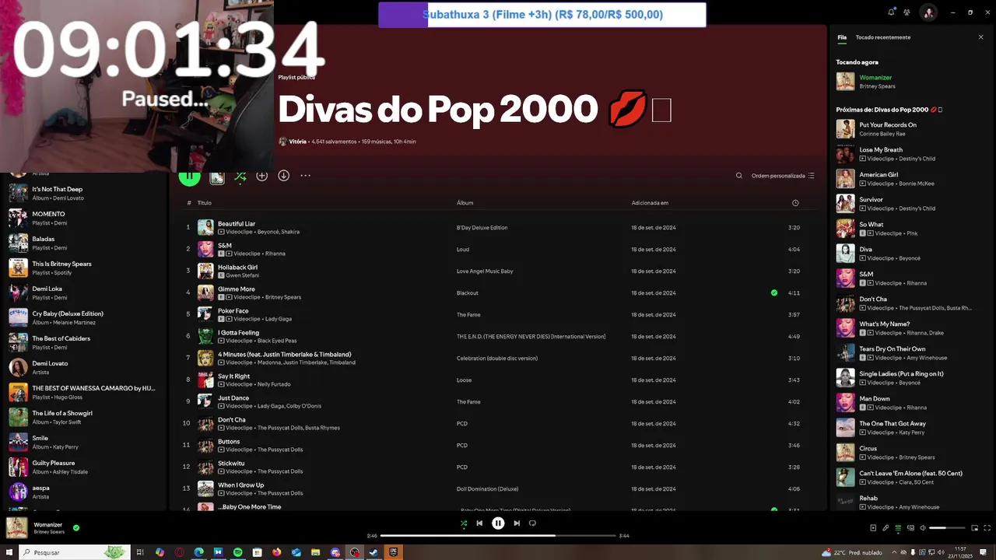Click the Hollaback Girl track title

click(x=237, y=267)
